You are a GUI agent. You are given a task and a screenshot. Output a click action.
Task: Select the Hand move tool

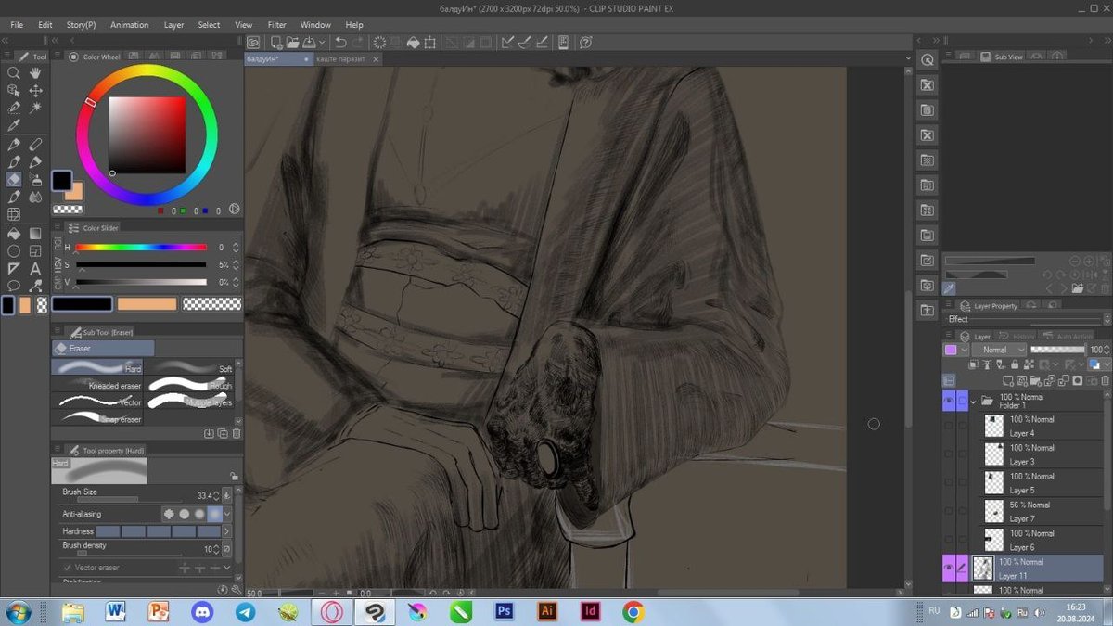(x=35, y=73)
